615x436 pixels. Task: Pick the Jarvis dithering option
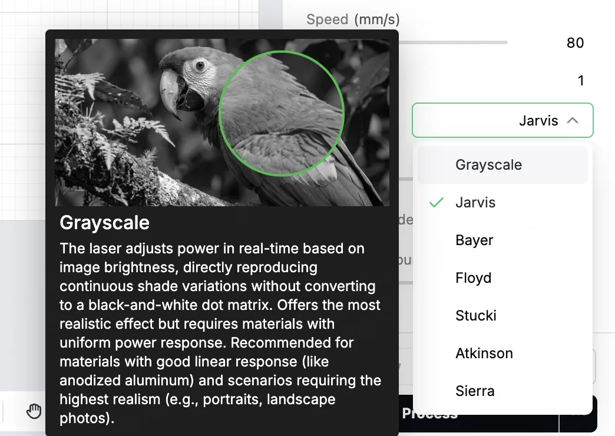pyautogui.click(x=503, y=203)
